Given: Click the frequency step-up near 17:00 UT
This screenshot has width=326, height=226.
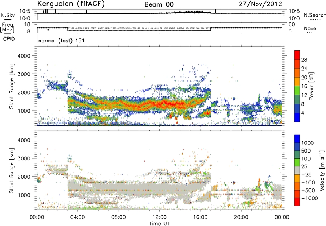Looking at the screenshot, I should tap(211, 29).
